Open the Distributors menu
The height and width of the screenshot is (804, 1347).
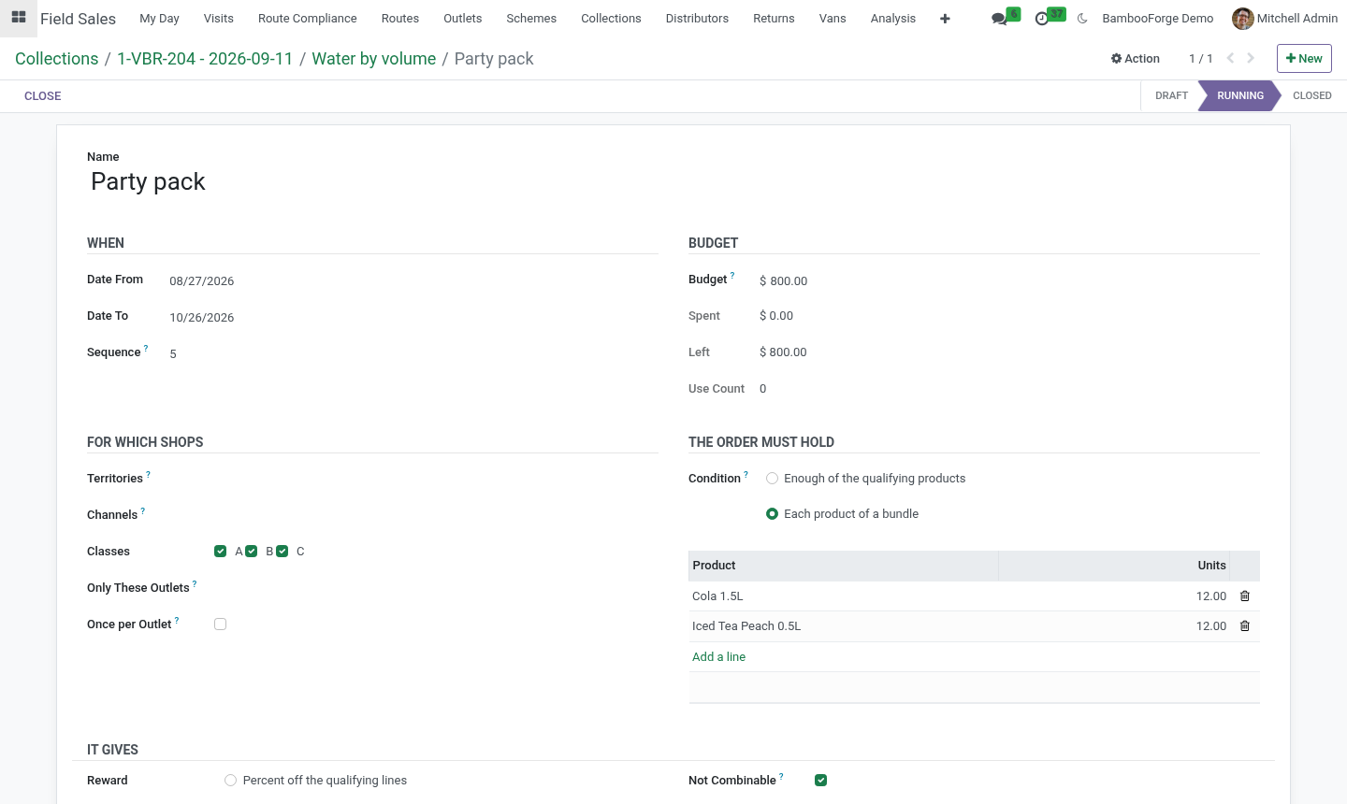click(697, 19)
